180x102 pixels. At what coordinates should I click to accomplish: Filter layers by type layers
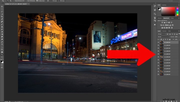[172, 34]
